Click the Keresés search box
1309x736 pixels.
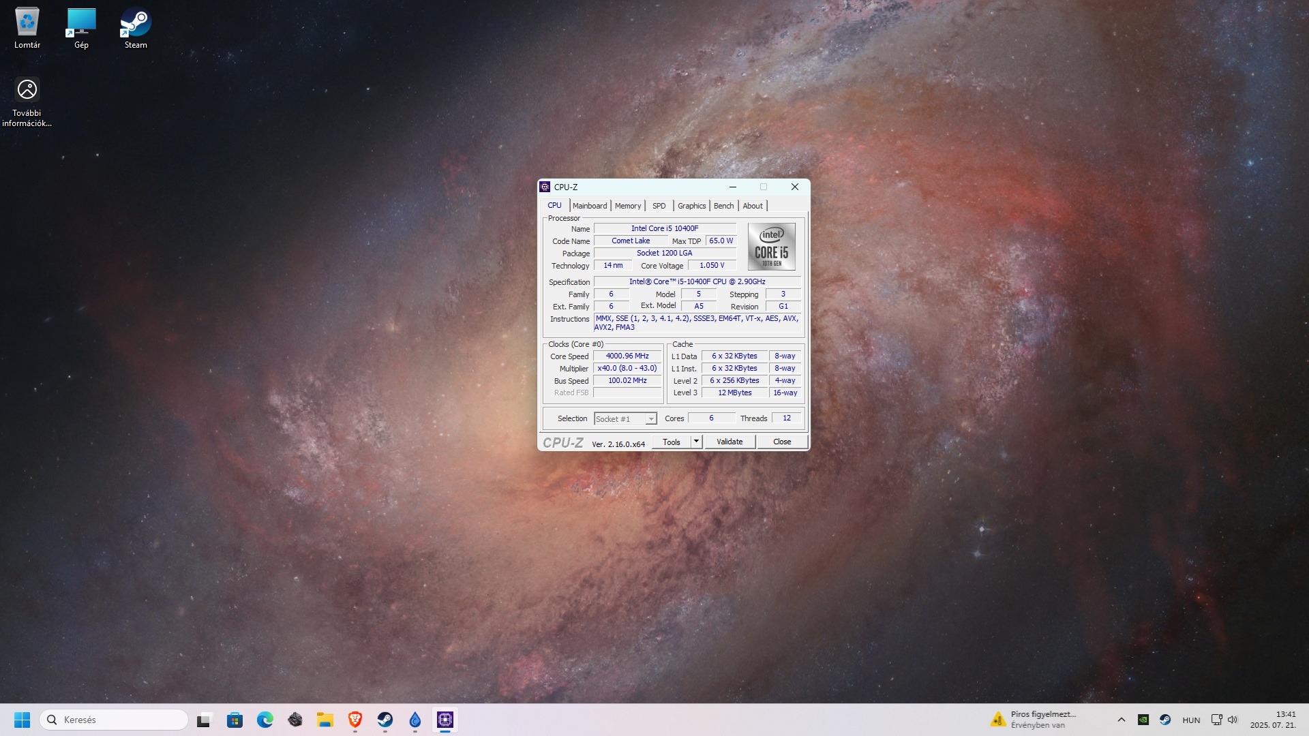(x=115, y=720)
